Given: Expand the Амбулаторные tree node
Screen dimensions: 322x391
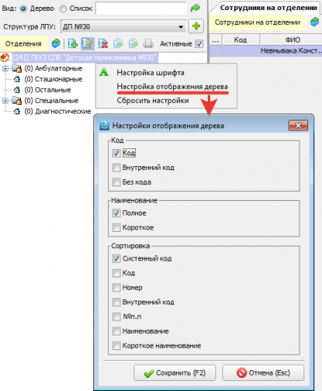Looking at the screenshot, I should (x=5, y=69).
